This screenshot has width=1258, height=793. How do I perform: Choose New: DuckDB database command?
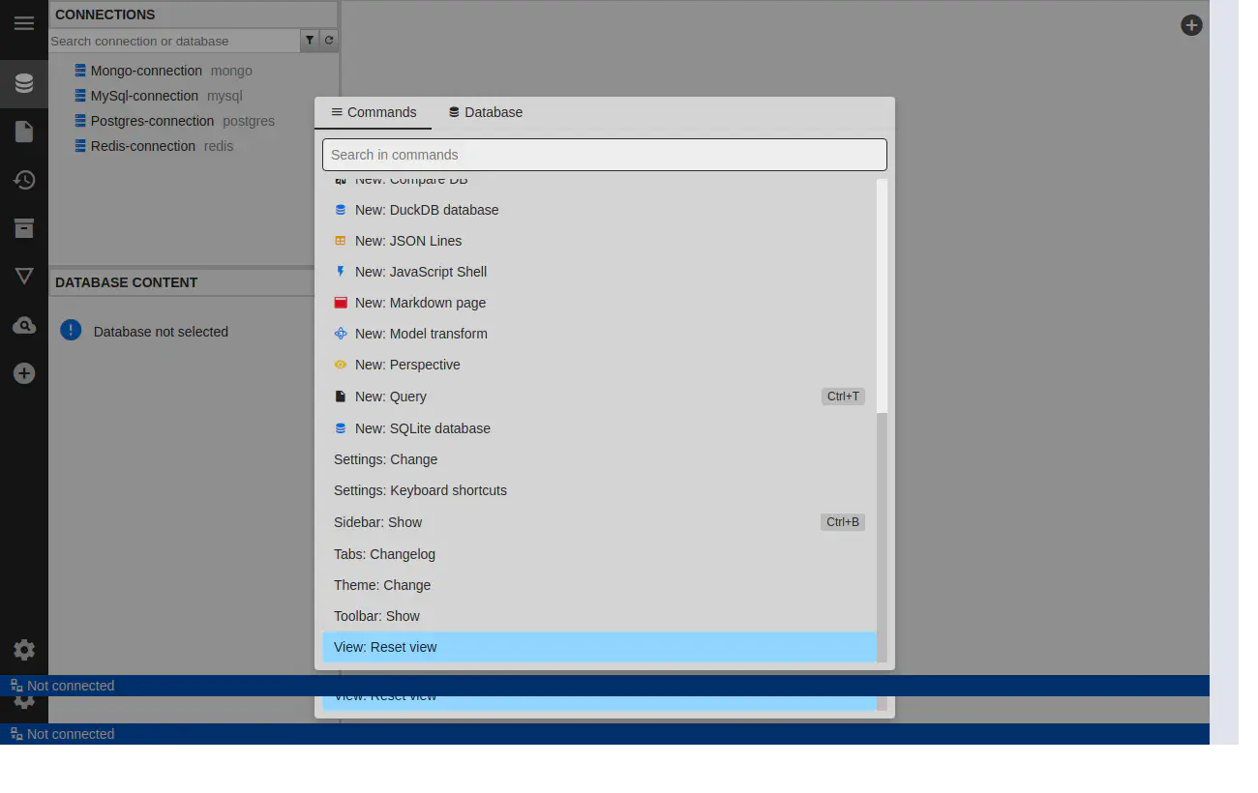tap(427, 210)
